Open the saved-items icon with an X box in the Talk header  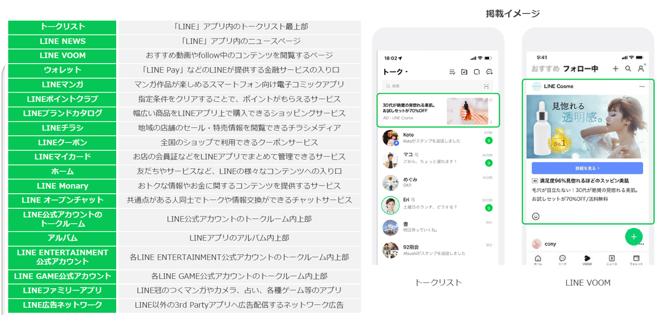(x=465, y=72)
